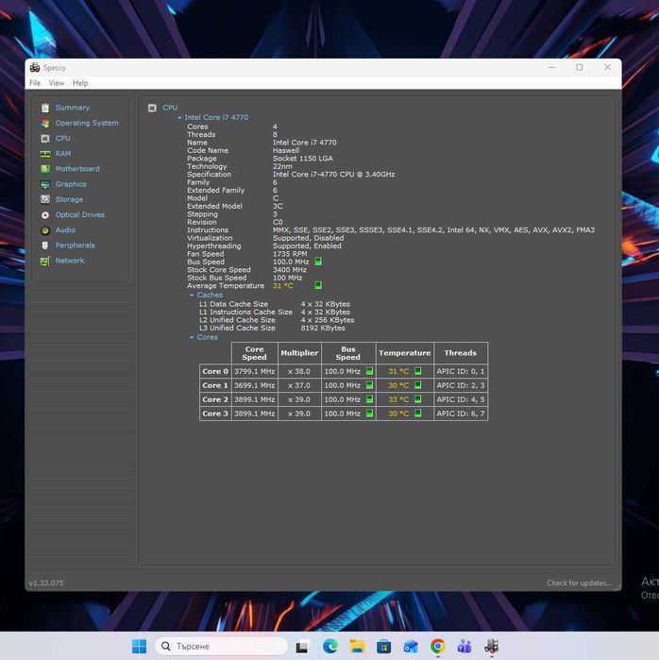The width and height of the screenshot is (659, 660).
Task: Click Core 0 temperature graph icon
Action: pos(418,371)
